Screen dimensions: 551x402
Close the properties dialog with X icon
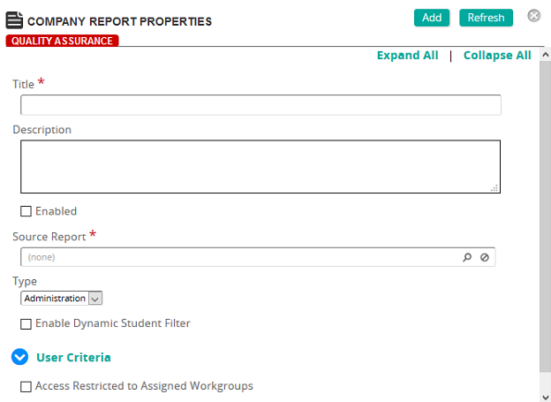[534, 16]
